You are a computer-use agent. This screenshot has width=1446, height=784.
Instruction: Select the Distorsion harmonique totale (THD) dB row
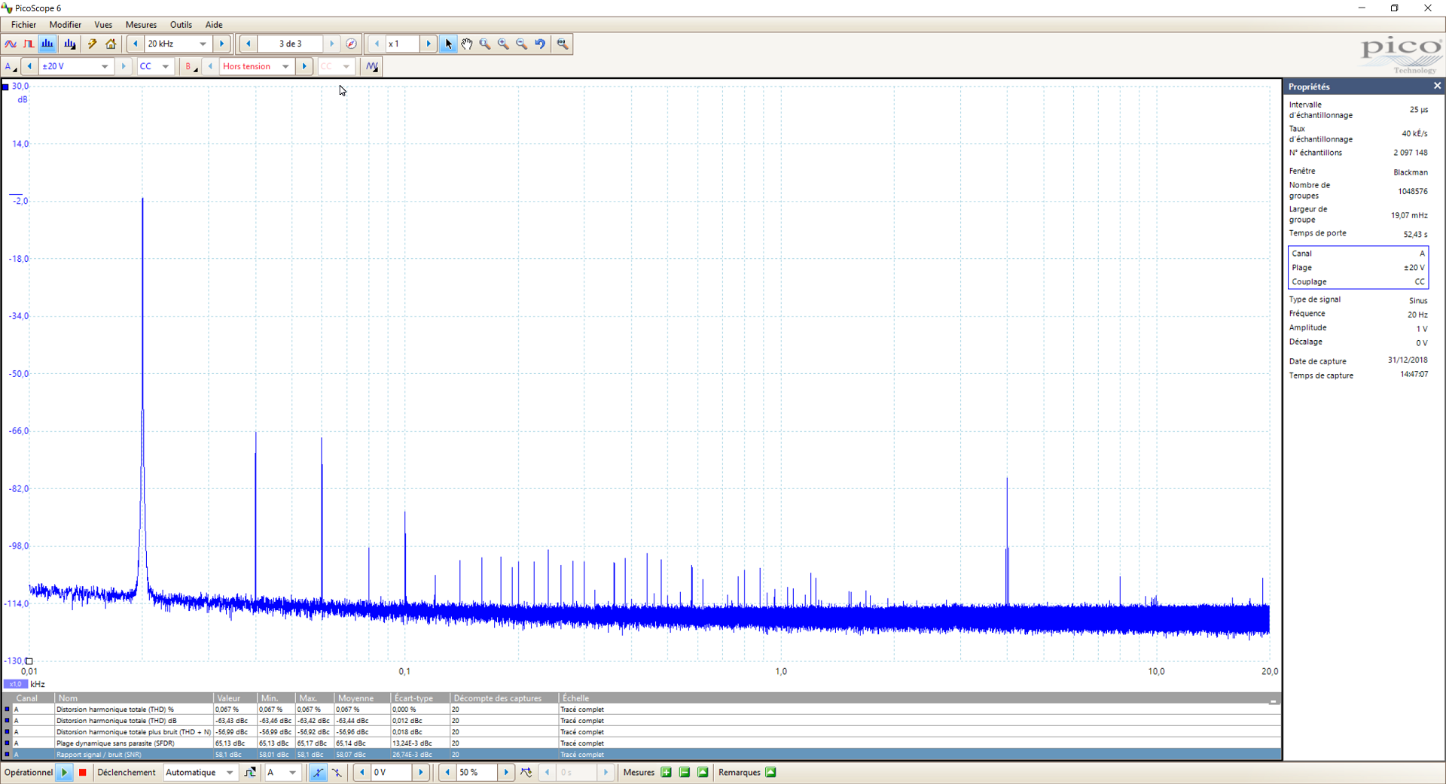coord(640,720)
